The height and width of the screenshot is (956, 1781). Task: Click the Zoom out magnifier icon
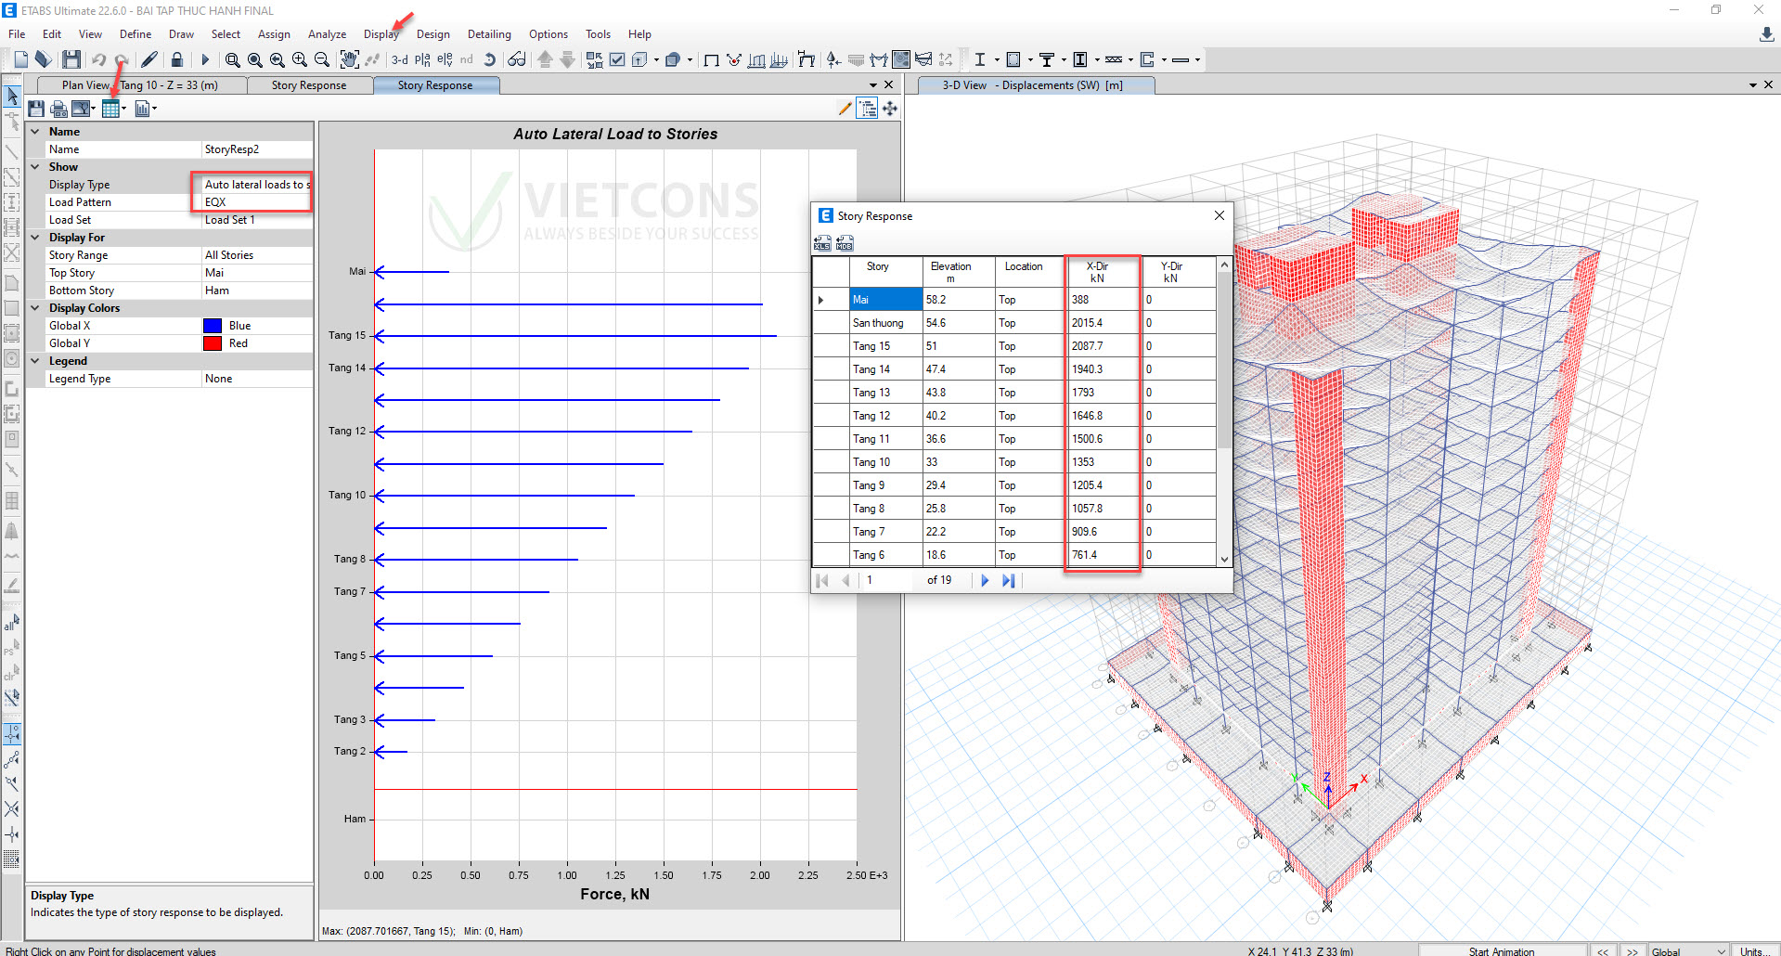pos(322,59)
